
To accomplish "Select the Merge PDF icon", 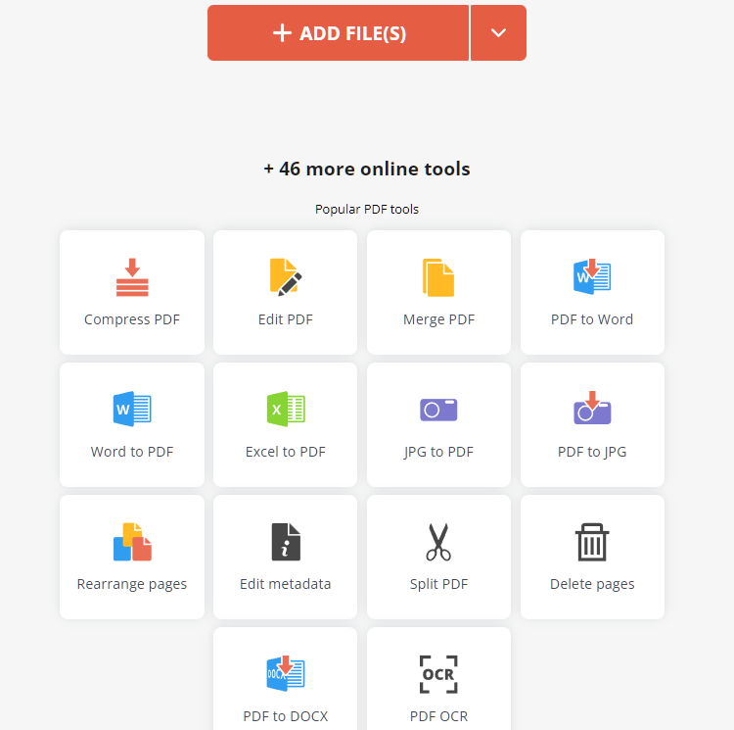I will [x=438, y=277].
